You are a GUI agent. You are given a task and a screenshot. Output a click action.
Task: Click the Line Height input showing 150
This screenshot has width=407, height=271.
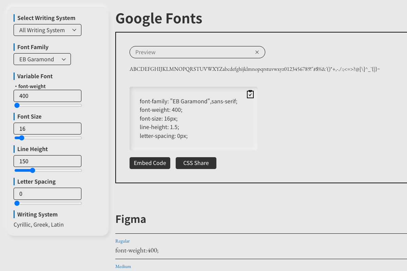[47, 161]
